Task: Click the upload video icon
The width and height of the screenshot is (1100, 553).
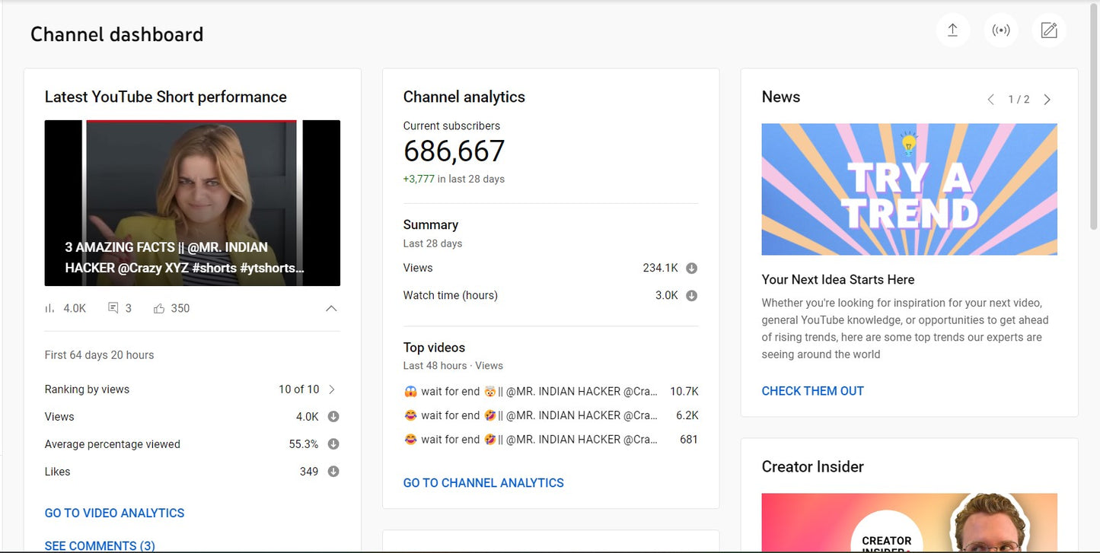Action: coord(952,30)
